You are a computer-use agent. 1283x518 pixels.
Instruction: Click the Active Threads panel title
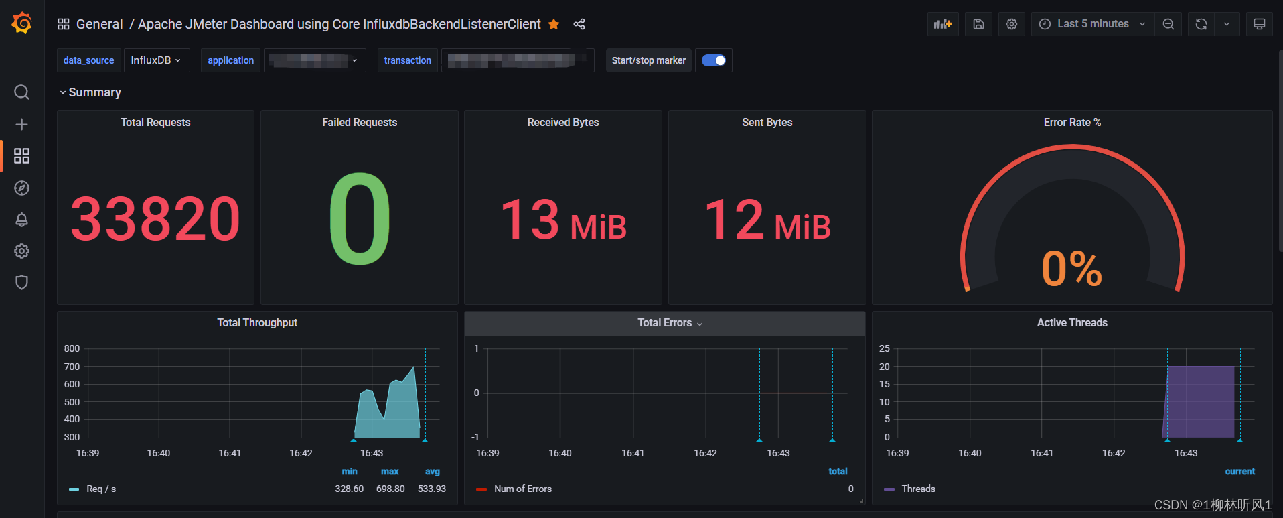point(1072,322)
